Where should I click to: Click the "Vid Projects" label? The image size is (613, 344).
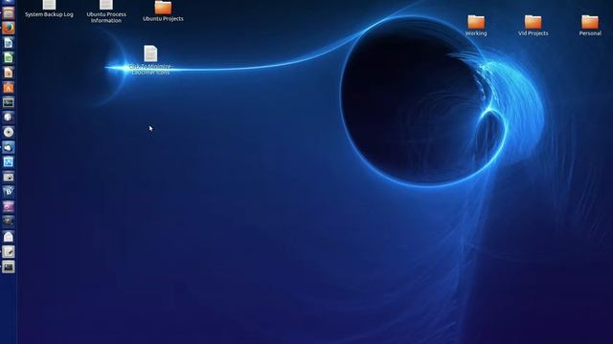click(533, 33)
